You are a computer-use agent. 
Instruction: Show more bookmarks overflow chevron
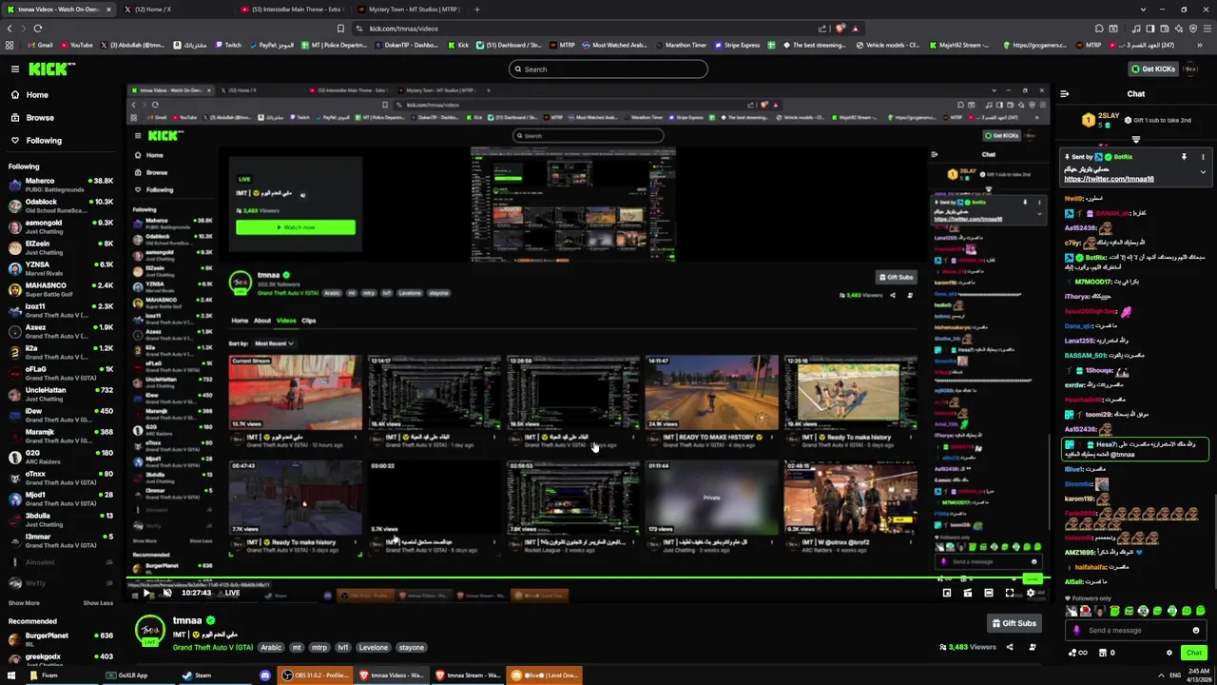point(1200,45)
